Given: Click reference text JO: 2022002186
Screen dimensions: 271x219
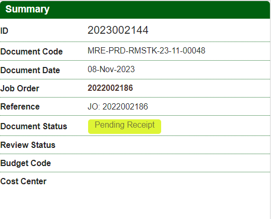Looking at the screenshot, I should [118, 106].
